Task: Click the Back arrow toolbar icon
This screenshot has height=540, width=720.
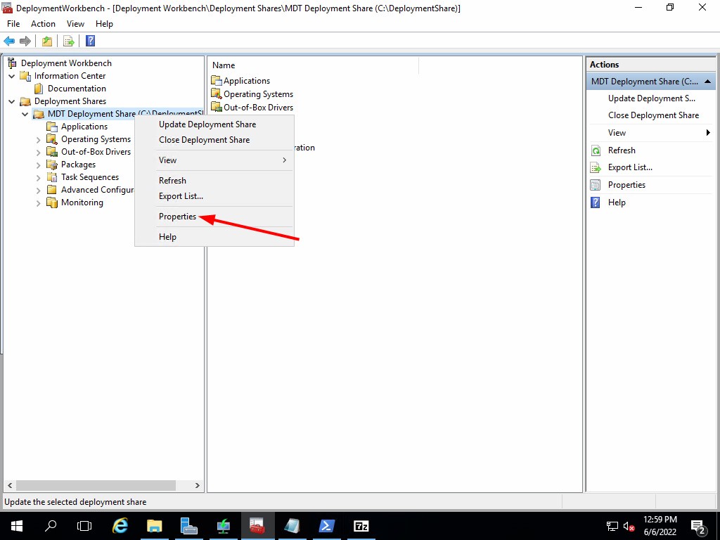Action: 9,41
